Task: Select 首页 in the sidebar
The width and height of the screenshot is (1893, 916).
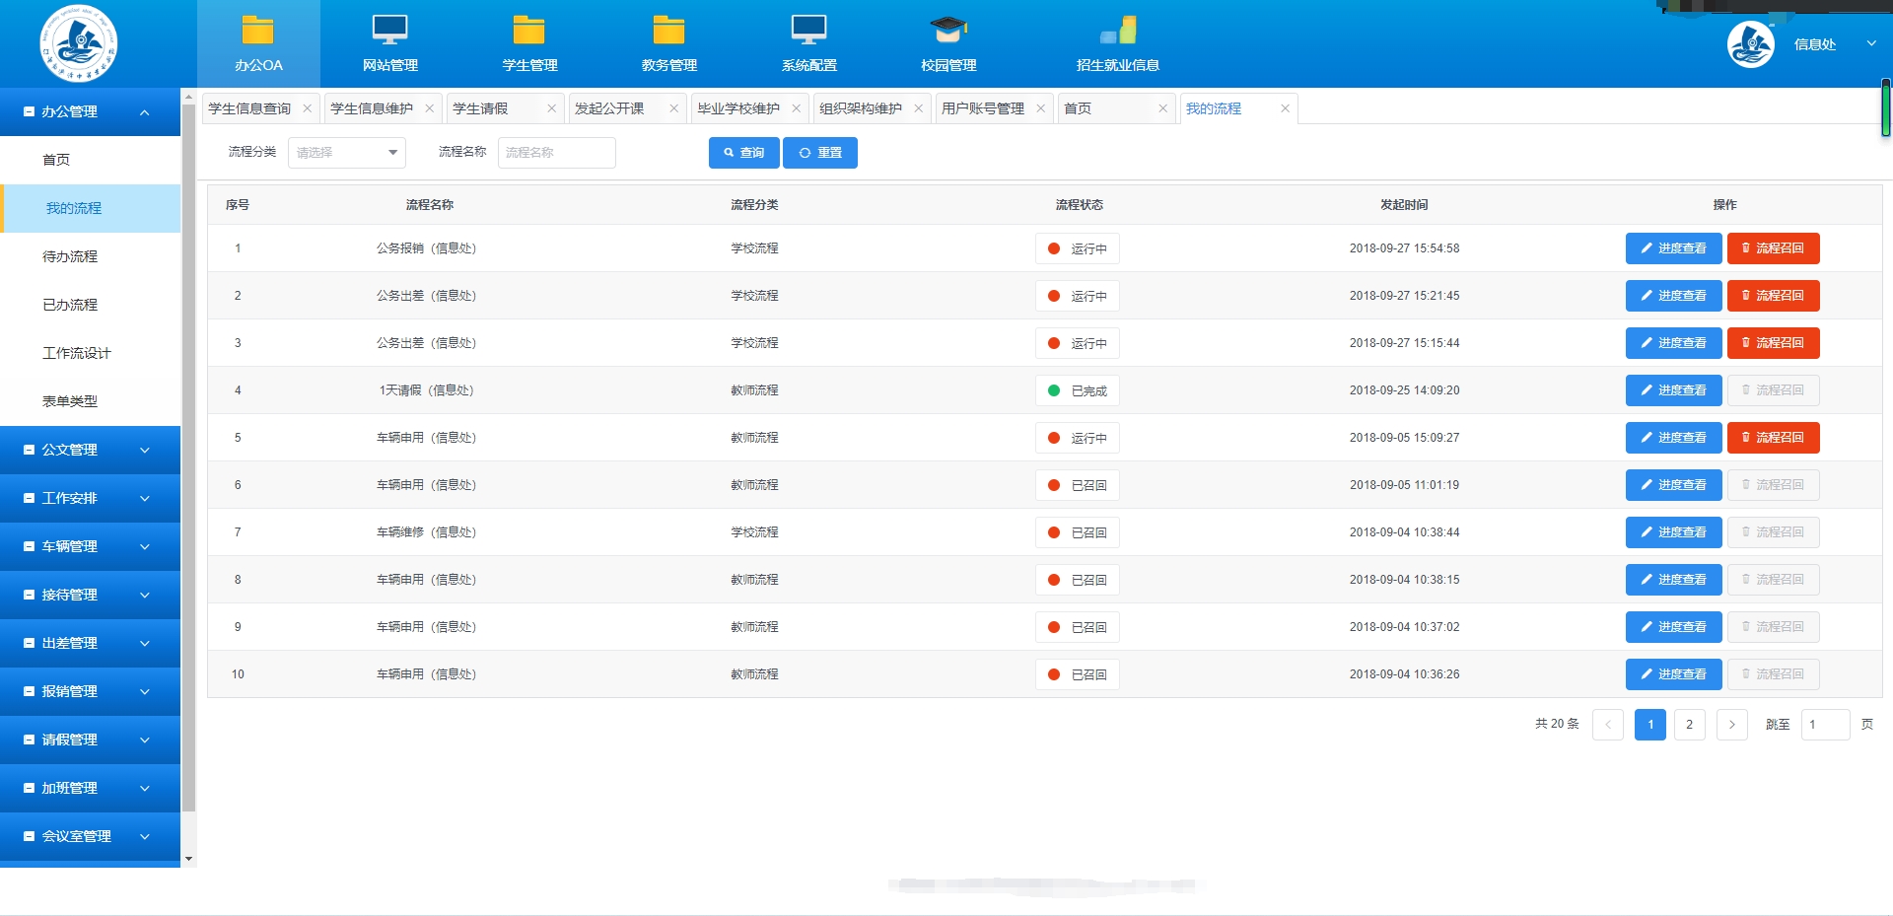Action: (x=90, y=160)
